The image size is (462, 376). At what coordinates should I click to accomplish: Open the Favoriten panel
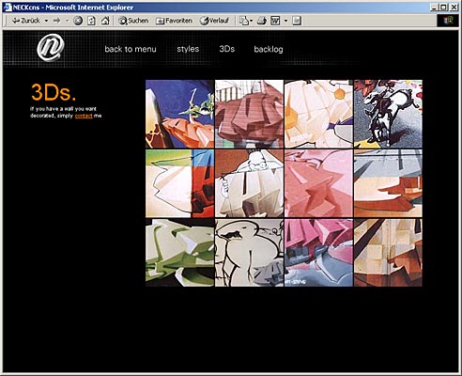click(174, 21)
